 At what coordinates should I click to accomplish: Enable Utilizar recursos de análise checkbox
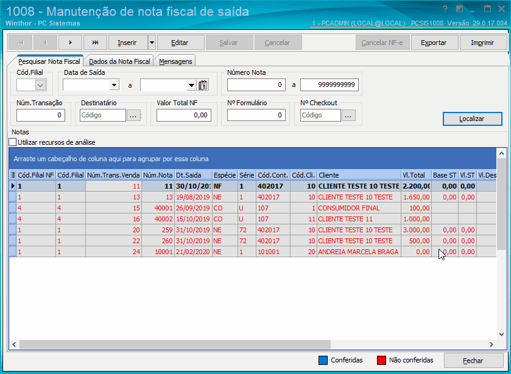(13, 142)
